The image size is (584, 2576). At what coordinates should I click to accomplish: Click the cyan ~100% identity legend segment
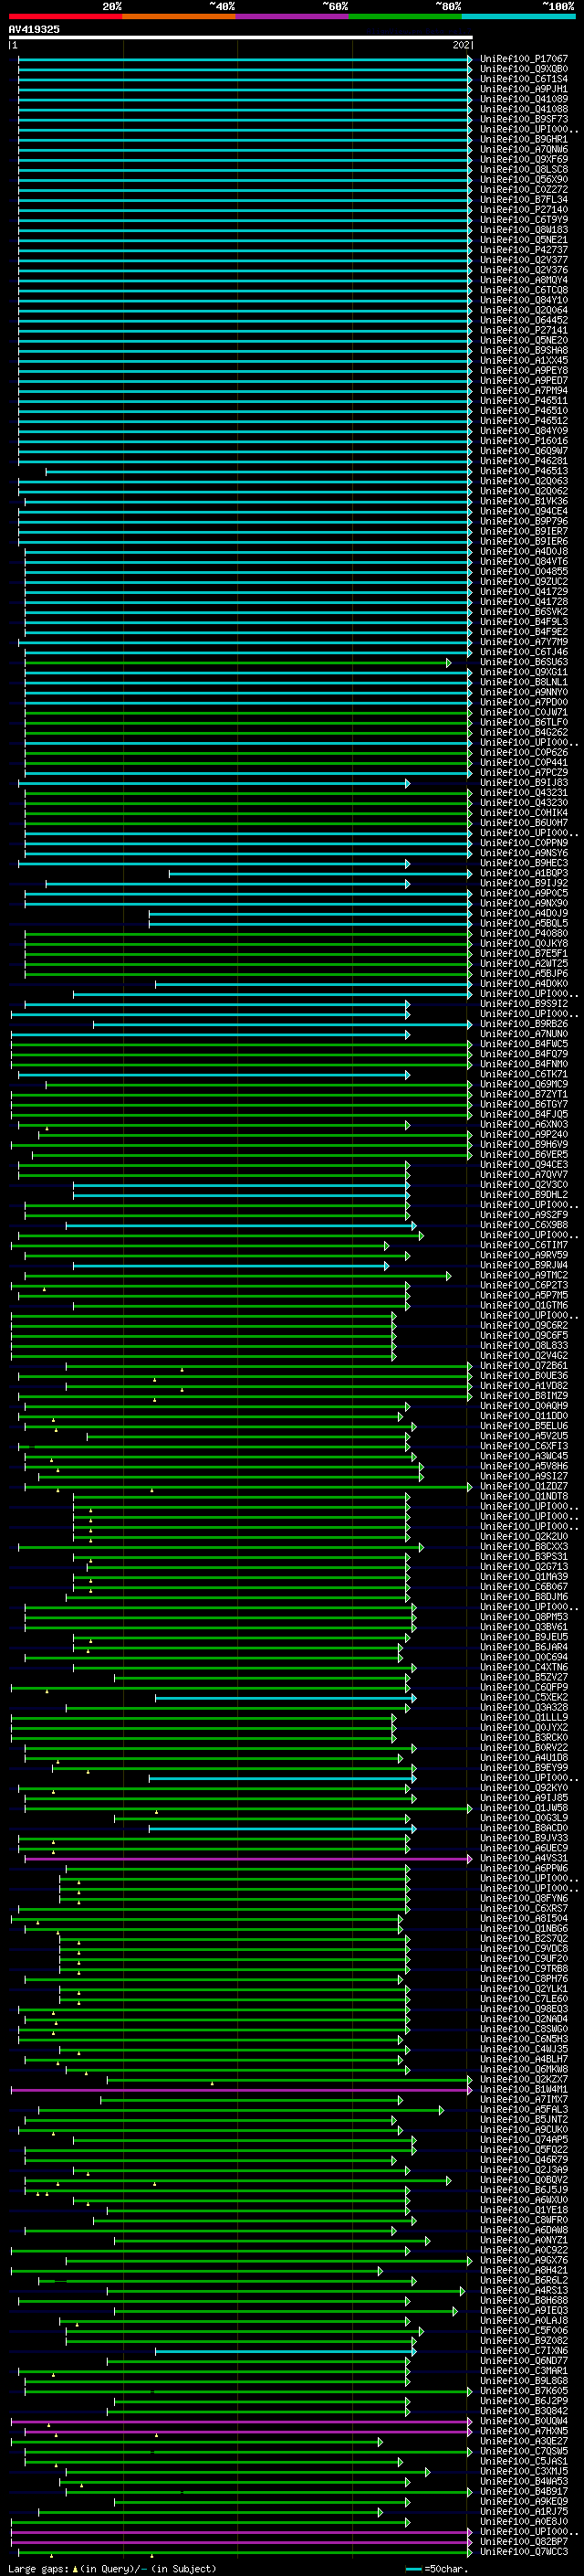coord(518,16)
